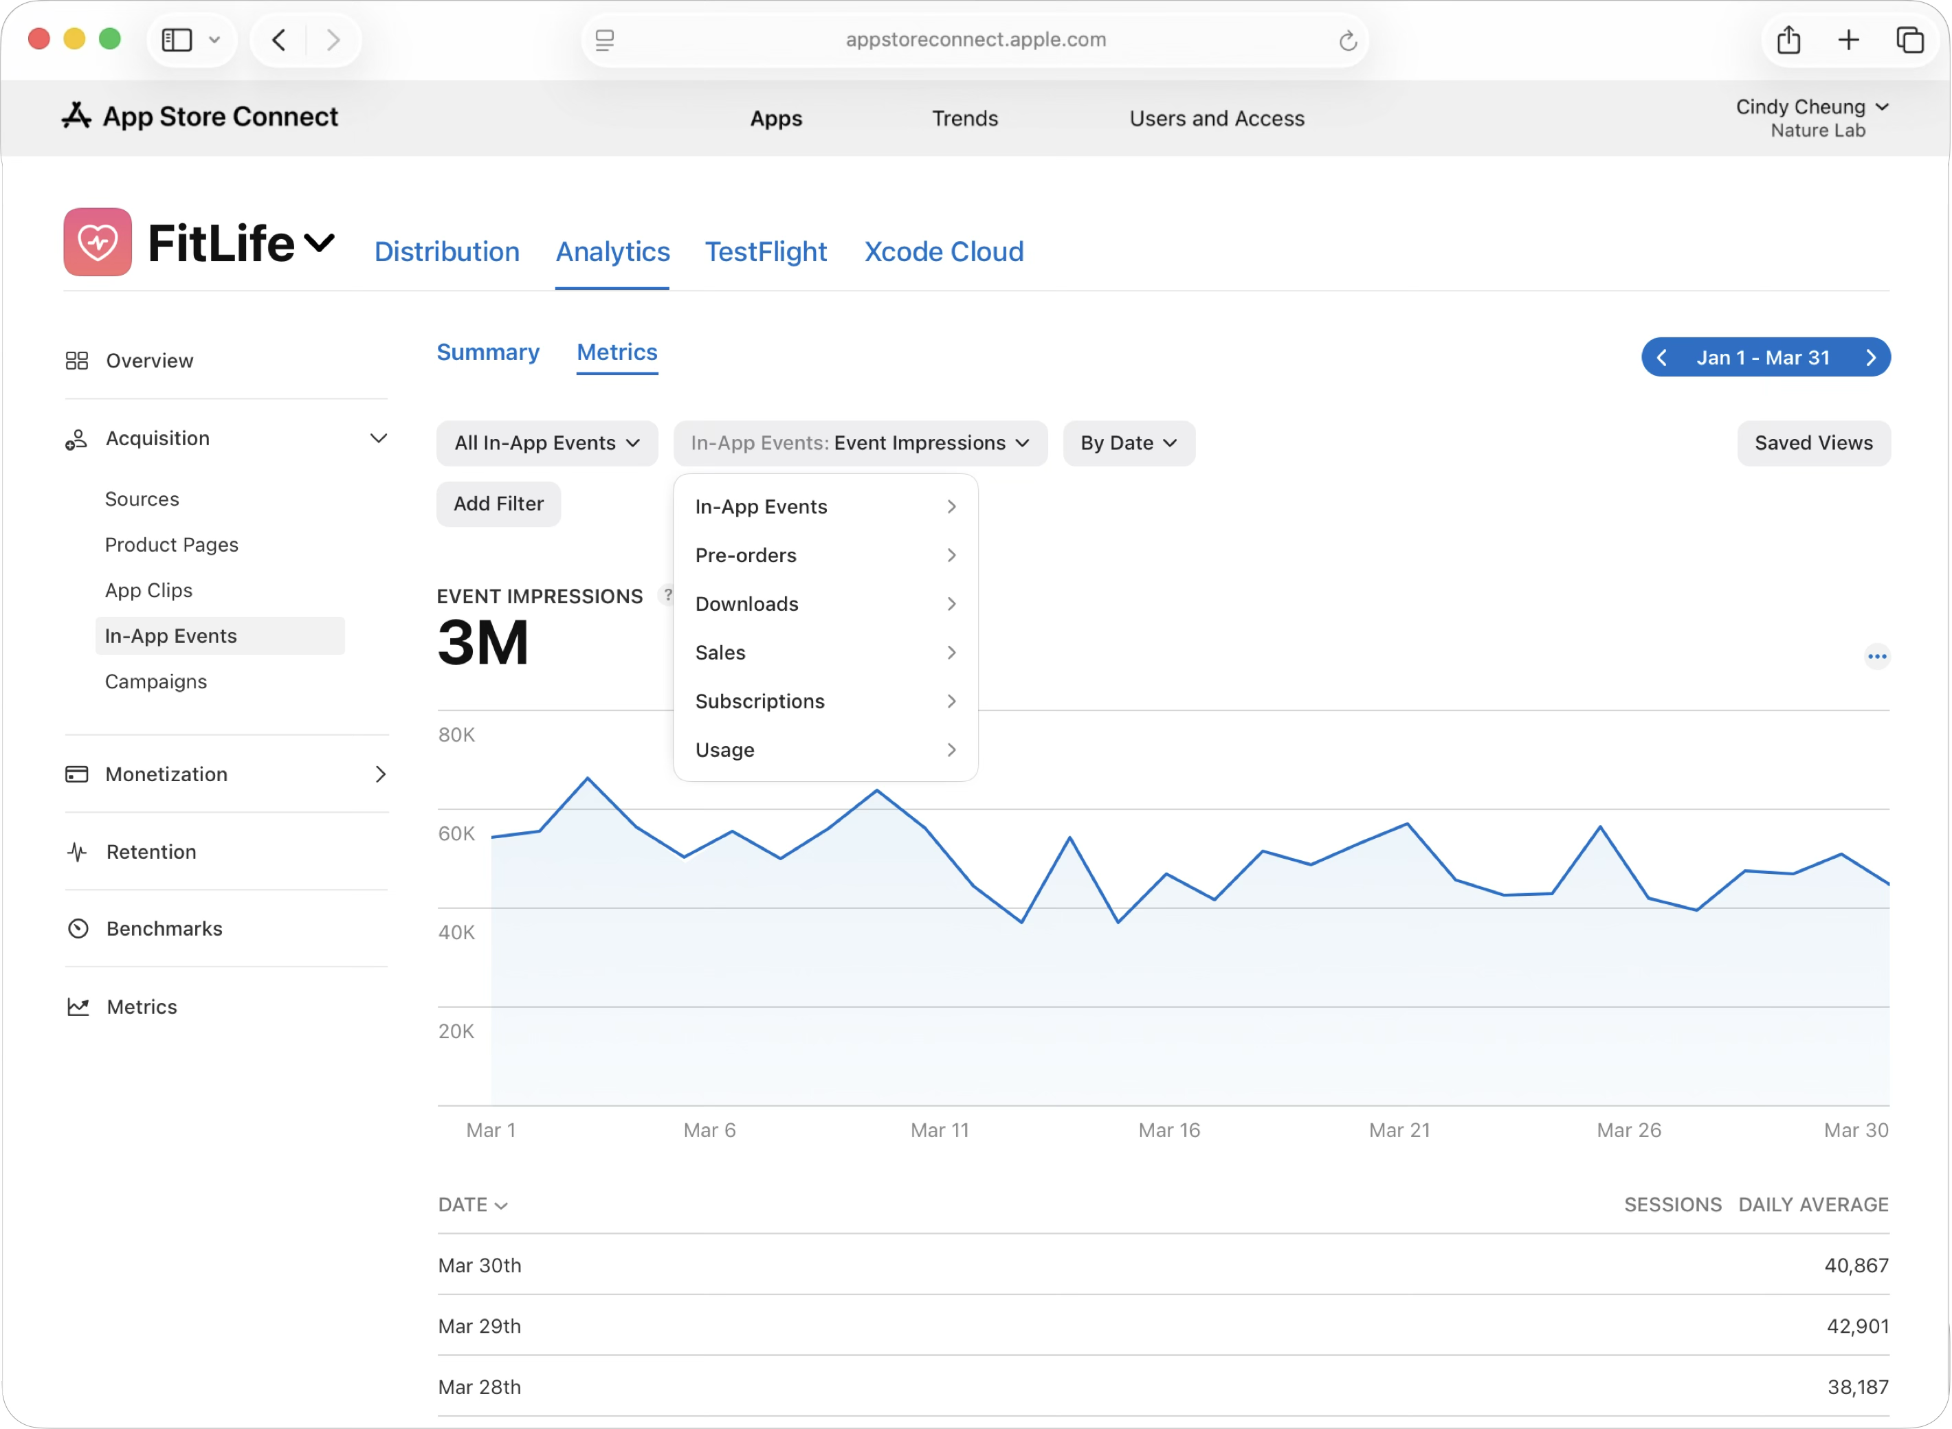This screenshot has height=1429, width=1952.
Task: Collapse the Acquisition sidebar section
Action: coord(378,438)
